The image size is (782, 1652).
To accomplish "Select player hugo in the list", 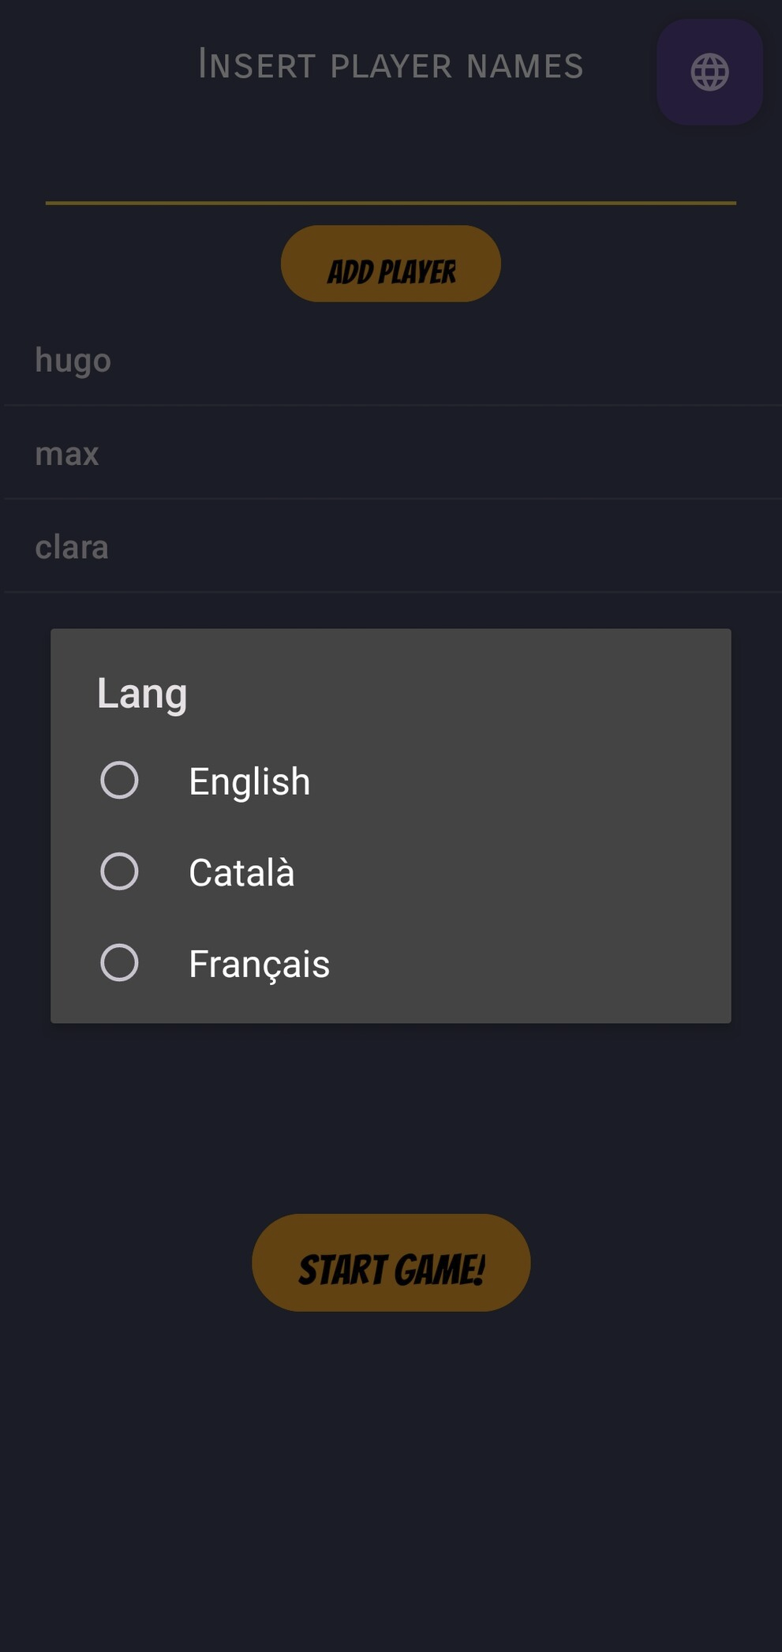I will 73,361.
